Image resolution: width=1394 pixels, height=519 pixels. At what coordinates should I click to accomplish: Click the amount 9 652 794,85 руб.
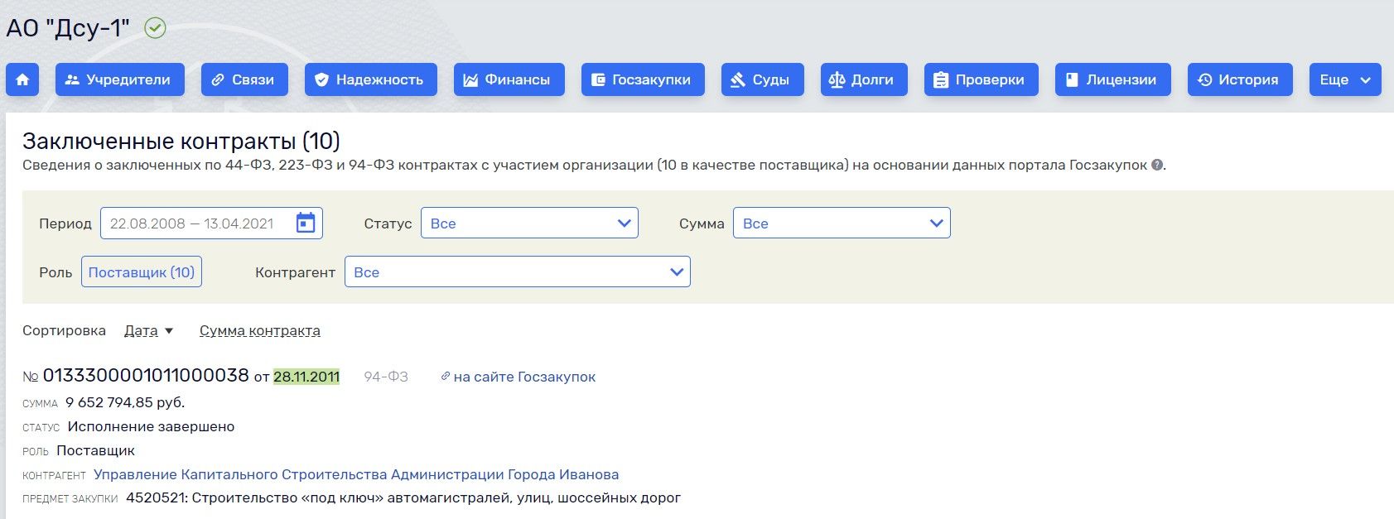125,402
